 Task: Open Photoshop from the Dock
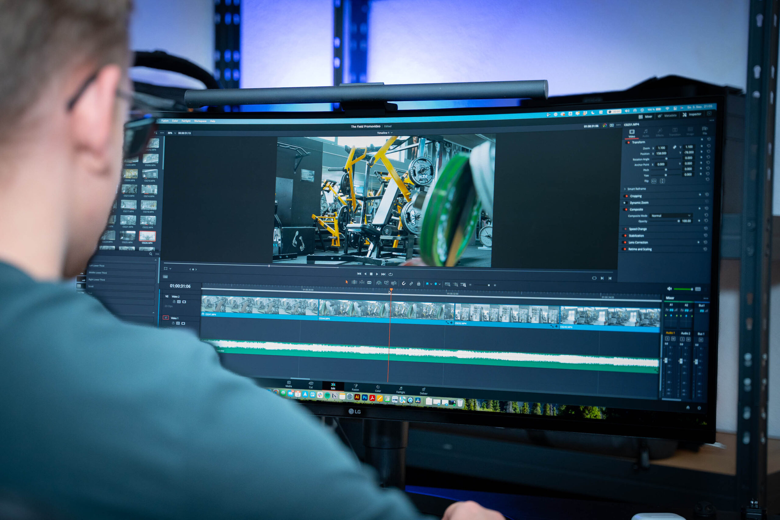[365, 398]
